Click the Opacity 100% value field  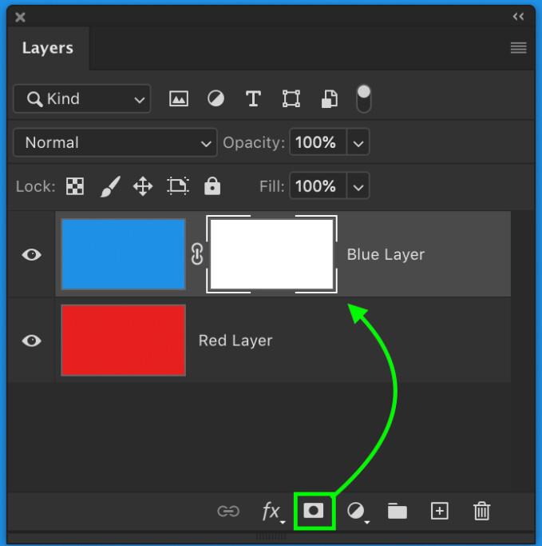pos(318,142)
